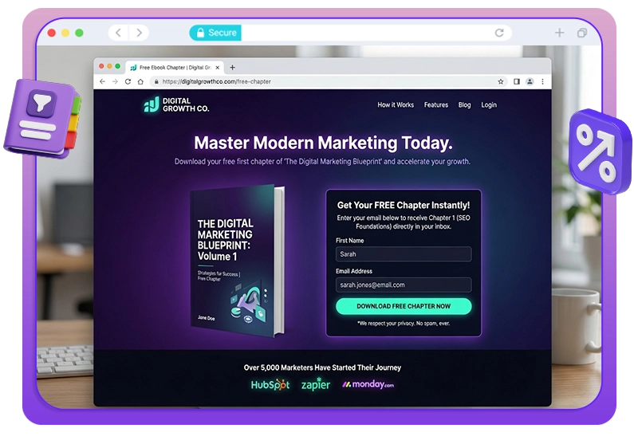Open the side panel icon in inner toolbar
Viewport: 634px width, 436px height.
coord(517,81)
